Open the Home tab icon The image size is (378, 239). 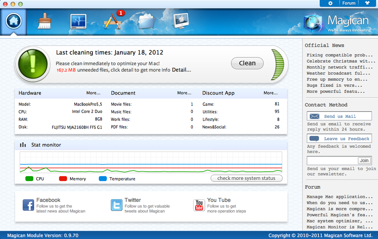14,21
